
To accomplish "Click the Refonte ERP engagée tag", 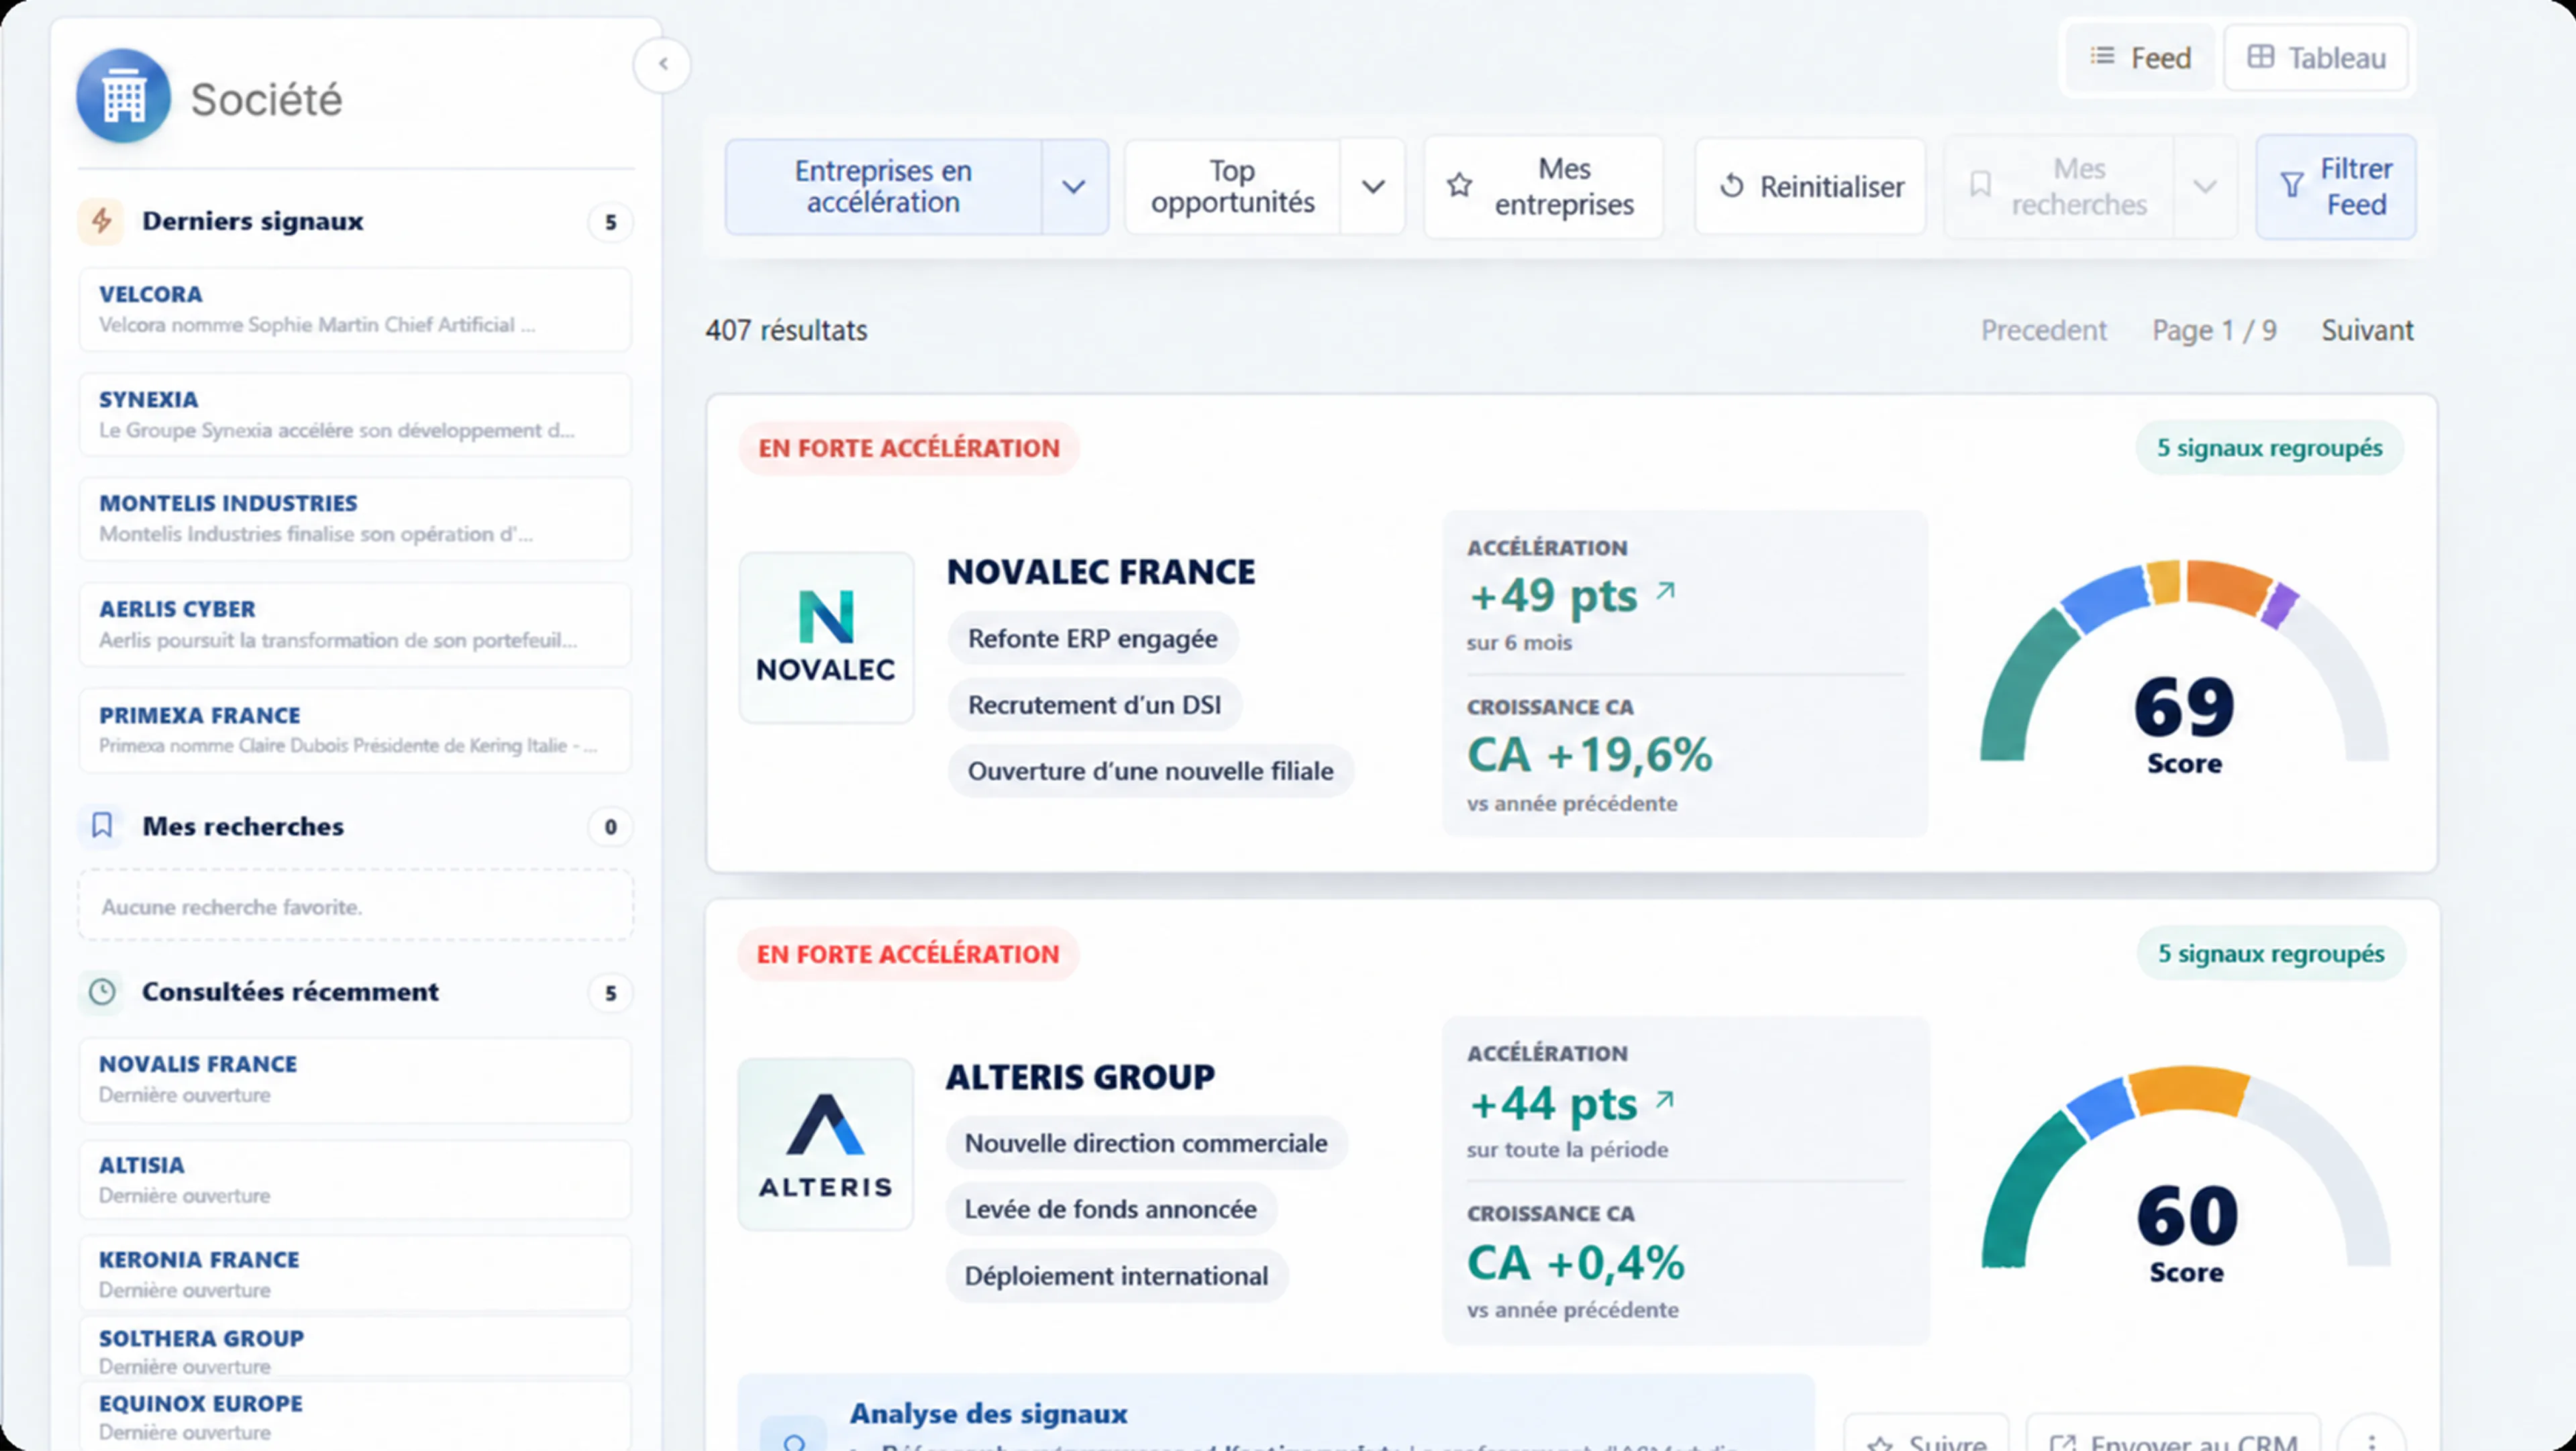I will tap(1093, 638).
